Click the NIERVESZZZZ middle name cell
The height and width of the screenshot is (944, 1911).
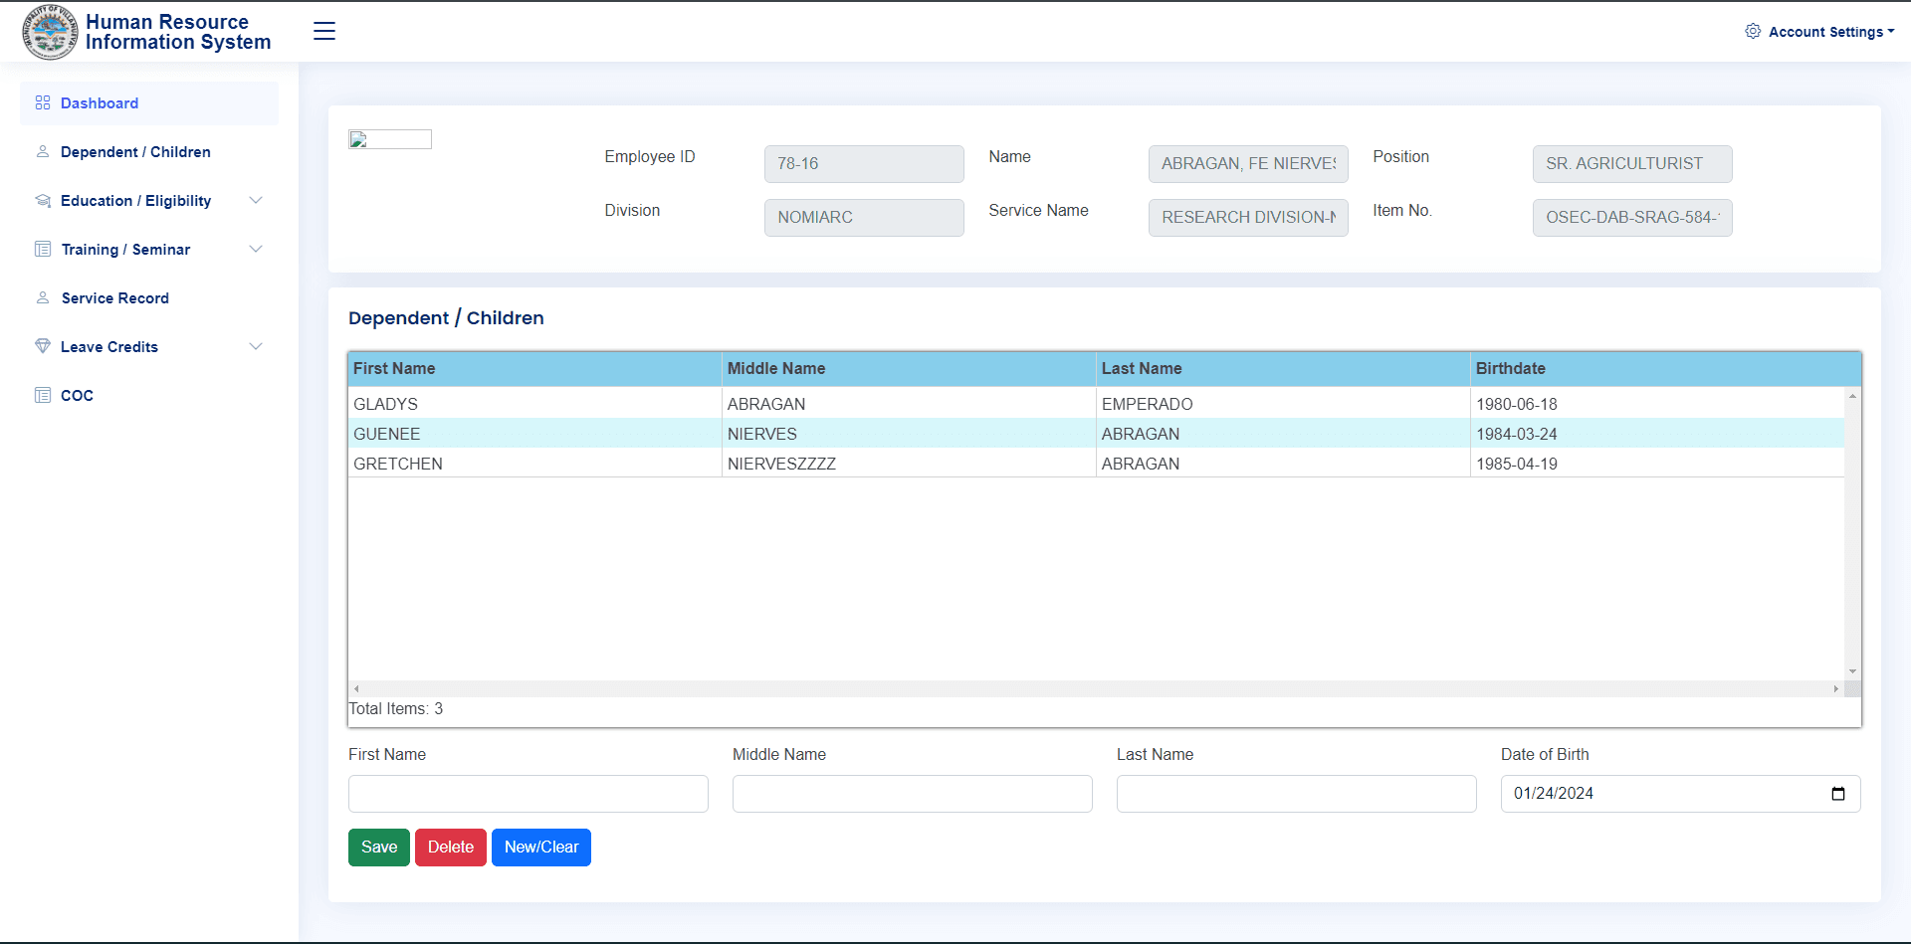[910, 464]
